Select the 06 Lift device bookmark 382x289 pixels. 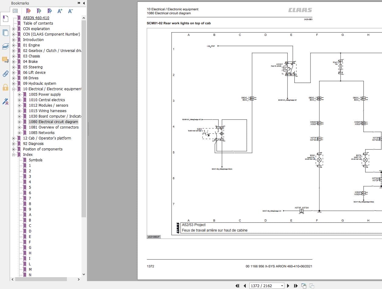34,73
